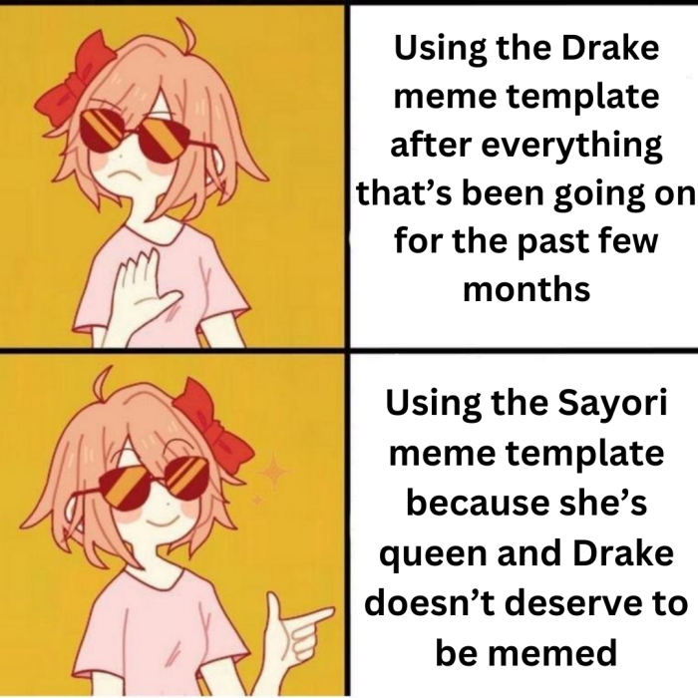The width and height of the screenshot is (698, 698).
Task: Click the red bow in the bottom panel
Action: click(x=212, y=421)
